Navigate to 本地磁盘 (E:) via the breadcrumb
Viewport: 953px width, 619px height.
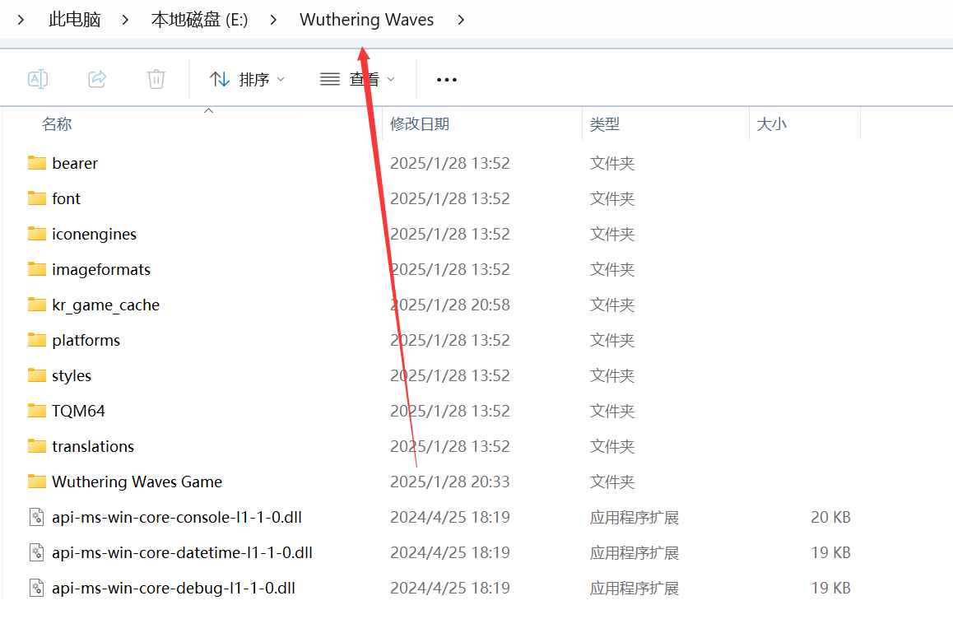pyautogui.click(x=200, y=19)
